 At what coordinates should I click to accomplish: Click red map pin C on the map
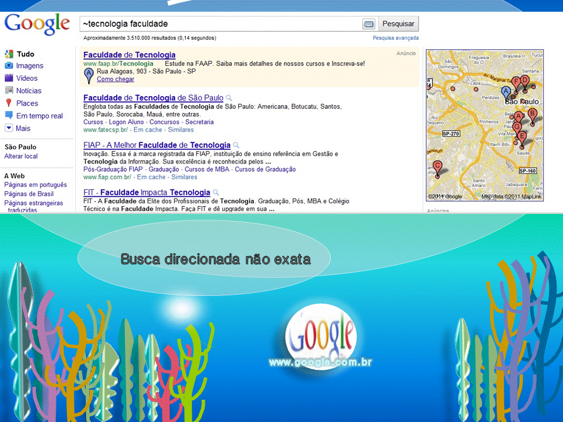point(437,169)
